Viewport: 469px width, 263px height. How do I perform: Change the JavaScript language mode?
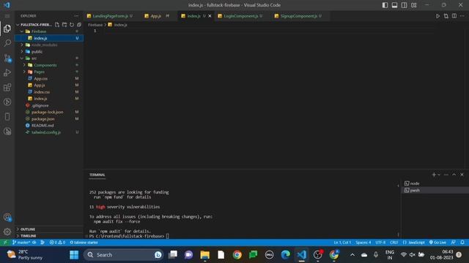pos(416,243)
